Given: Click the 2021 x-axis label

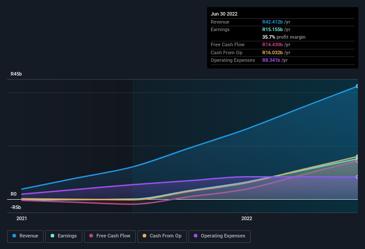Looking at the screenshot, I should tap(22, 218).
